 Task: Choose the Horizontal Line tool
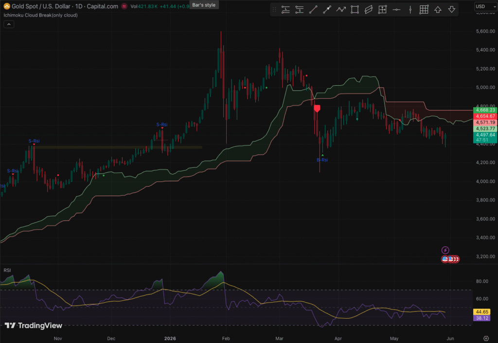pyautogui.click(x=396, y=10)
